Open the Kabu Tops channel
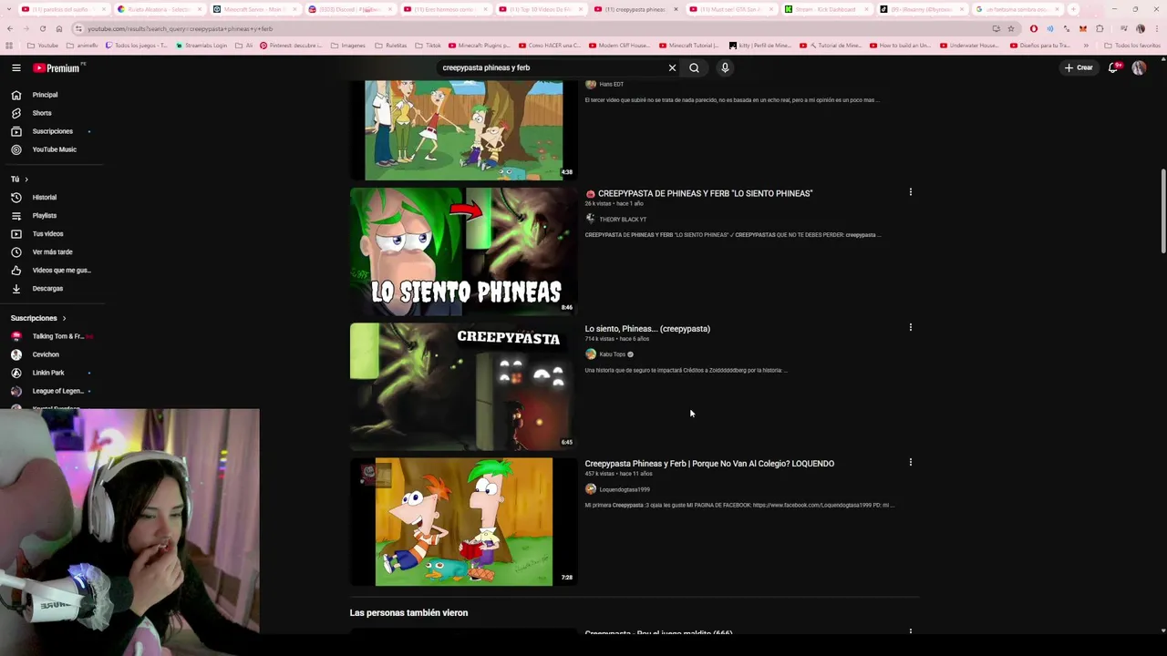1167x656 pixels. (x=612, y=354)
